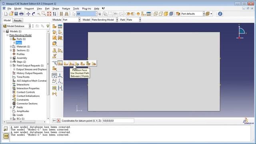256x144 pixels.
Task: Click the Create Datum Axis tool
Action: pos(60,75)
